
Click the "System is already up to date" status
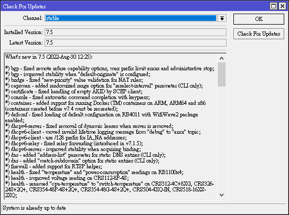point(34,208)
